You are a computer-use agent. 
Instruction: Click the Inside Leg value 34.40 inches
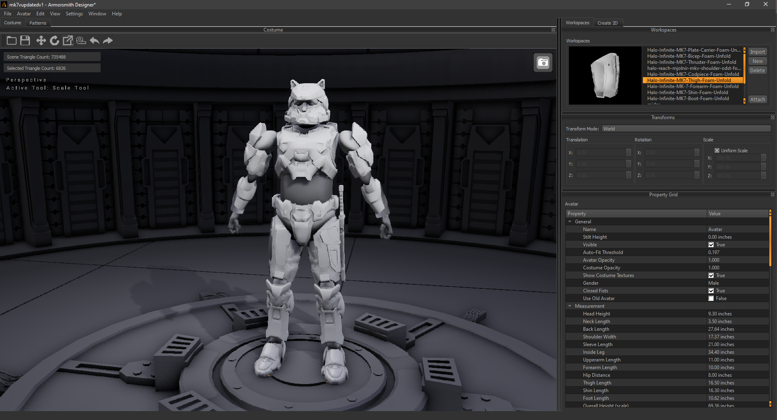pyautogui.click(x=721, y=352)
